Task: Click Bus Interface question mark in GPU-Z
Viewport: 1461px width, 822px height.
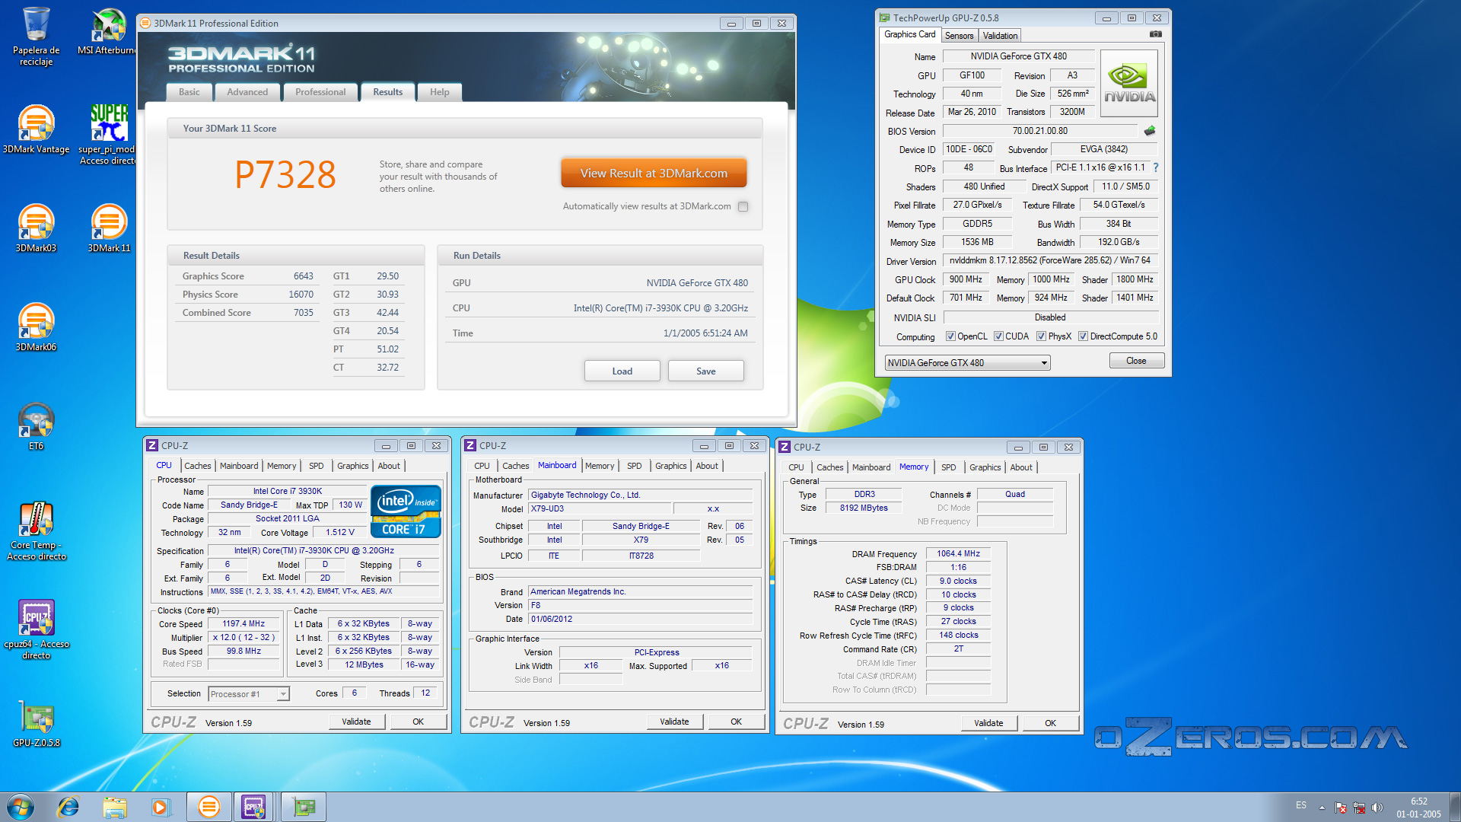Action: click(x=1156, y=167)
